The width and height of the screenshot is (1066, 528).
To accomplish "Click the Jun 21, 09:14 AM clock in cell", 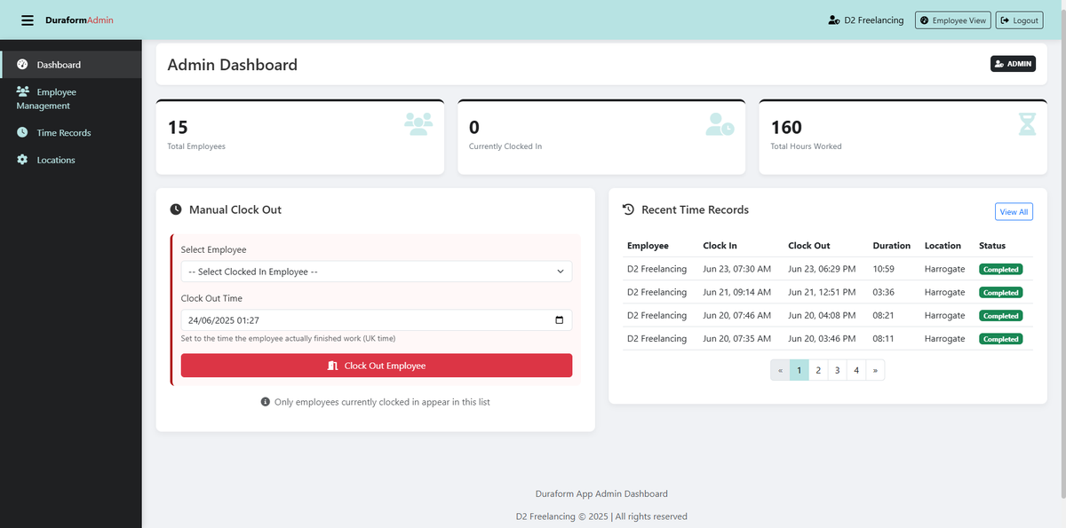I will click(736, 292).
